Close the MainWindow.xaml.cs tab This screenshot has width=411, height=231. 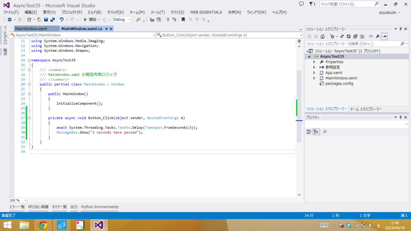111,29
